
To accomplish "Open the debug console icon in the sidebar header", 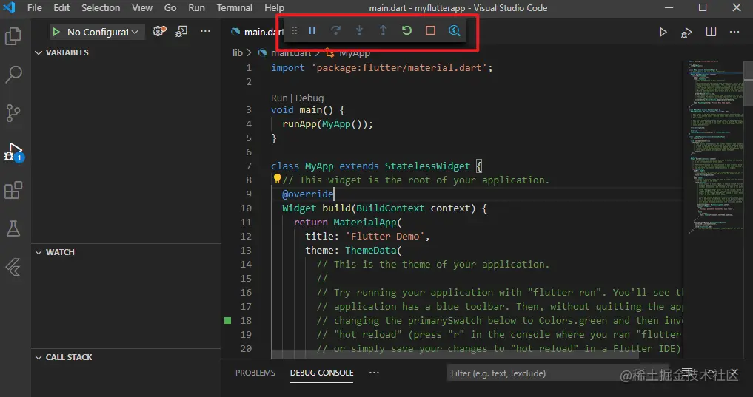I will click(x=181, y=32).
